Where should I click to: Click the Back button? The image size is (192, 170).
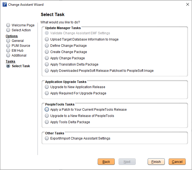(x=106, y=162)
